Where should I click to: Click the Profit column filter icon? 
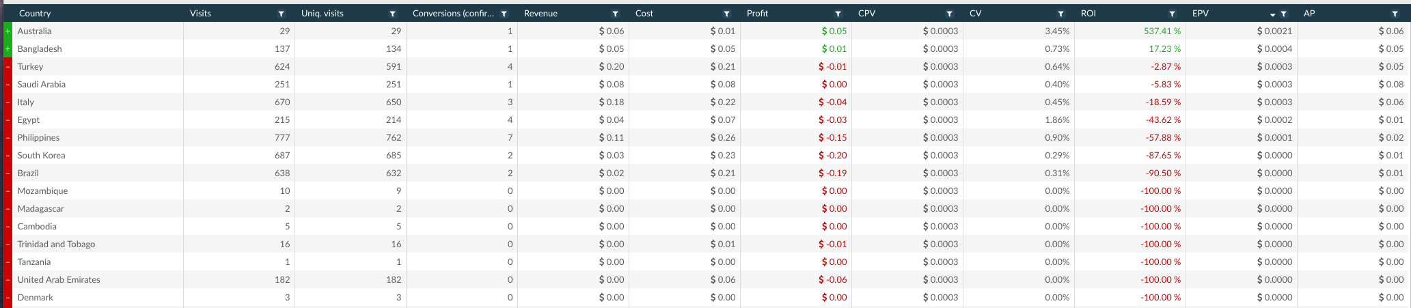838,14
